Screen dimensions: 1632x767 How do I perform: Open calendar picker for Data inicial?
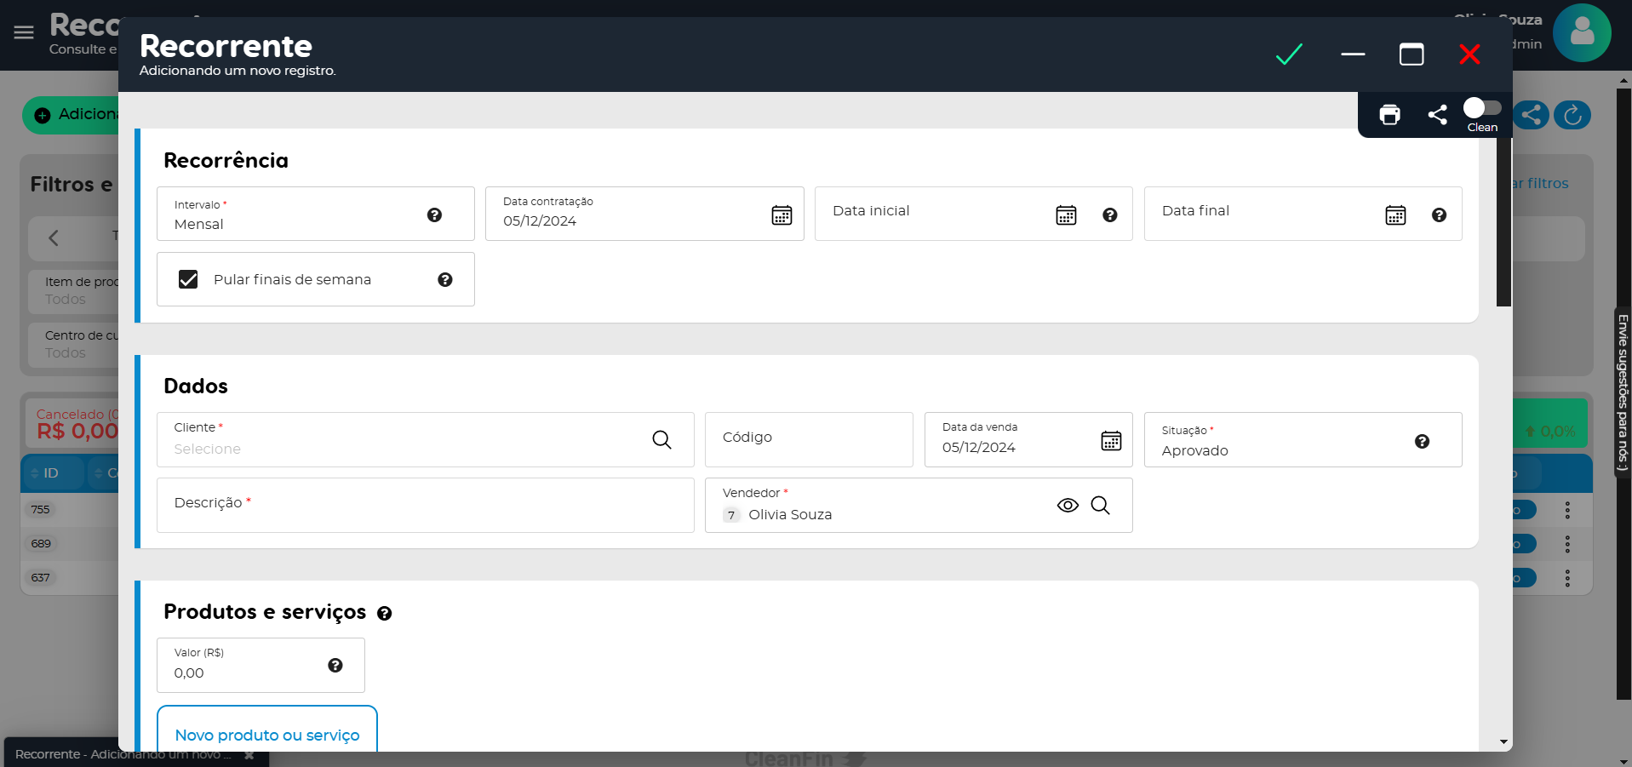1066,215
